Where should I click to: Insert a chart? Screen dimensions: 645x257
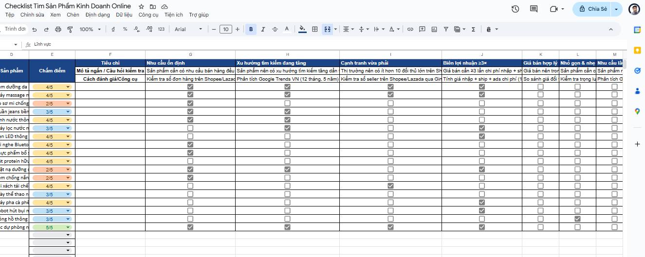[x=434, y=29]
